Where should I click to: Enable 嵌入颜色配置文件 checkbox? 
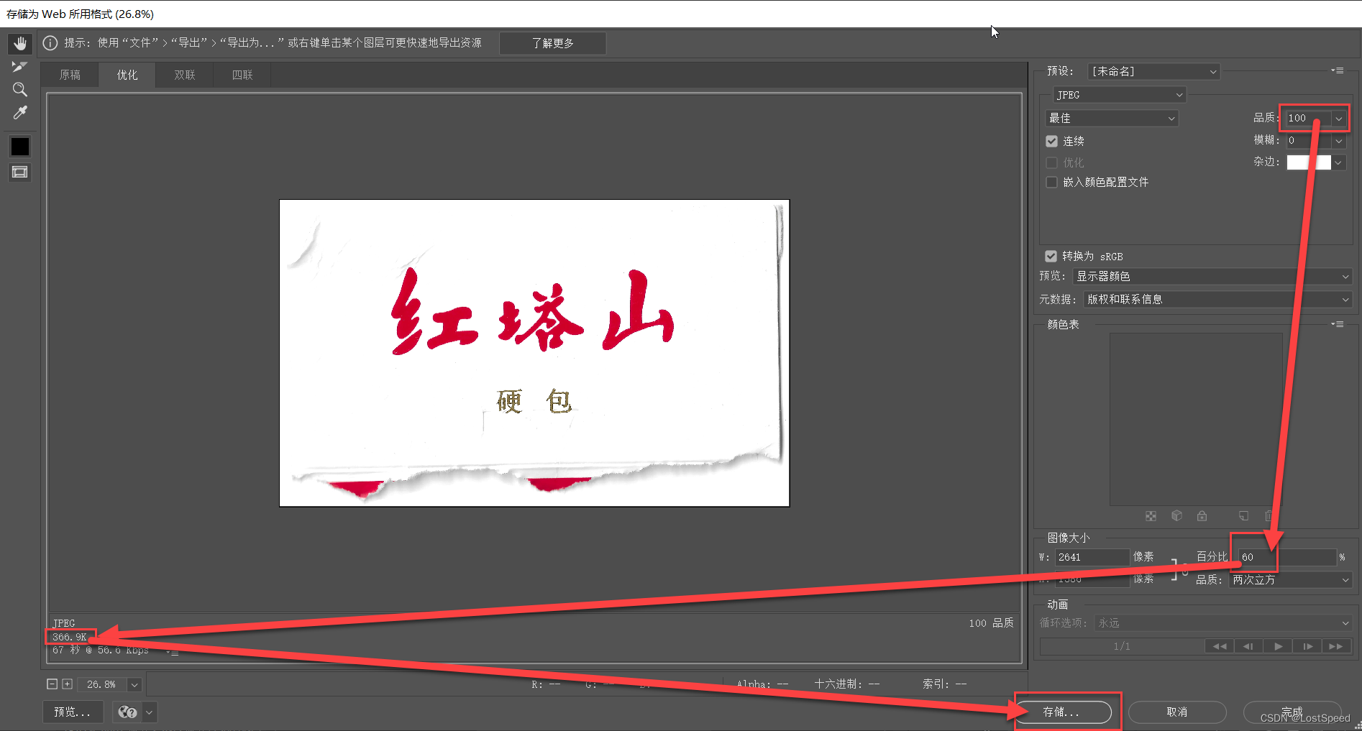[x=1051, y=182]
